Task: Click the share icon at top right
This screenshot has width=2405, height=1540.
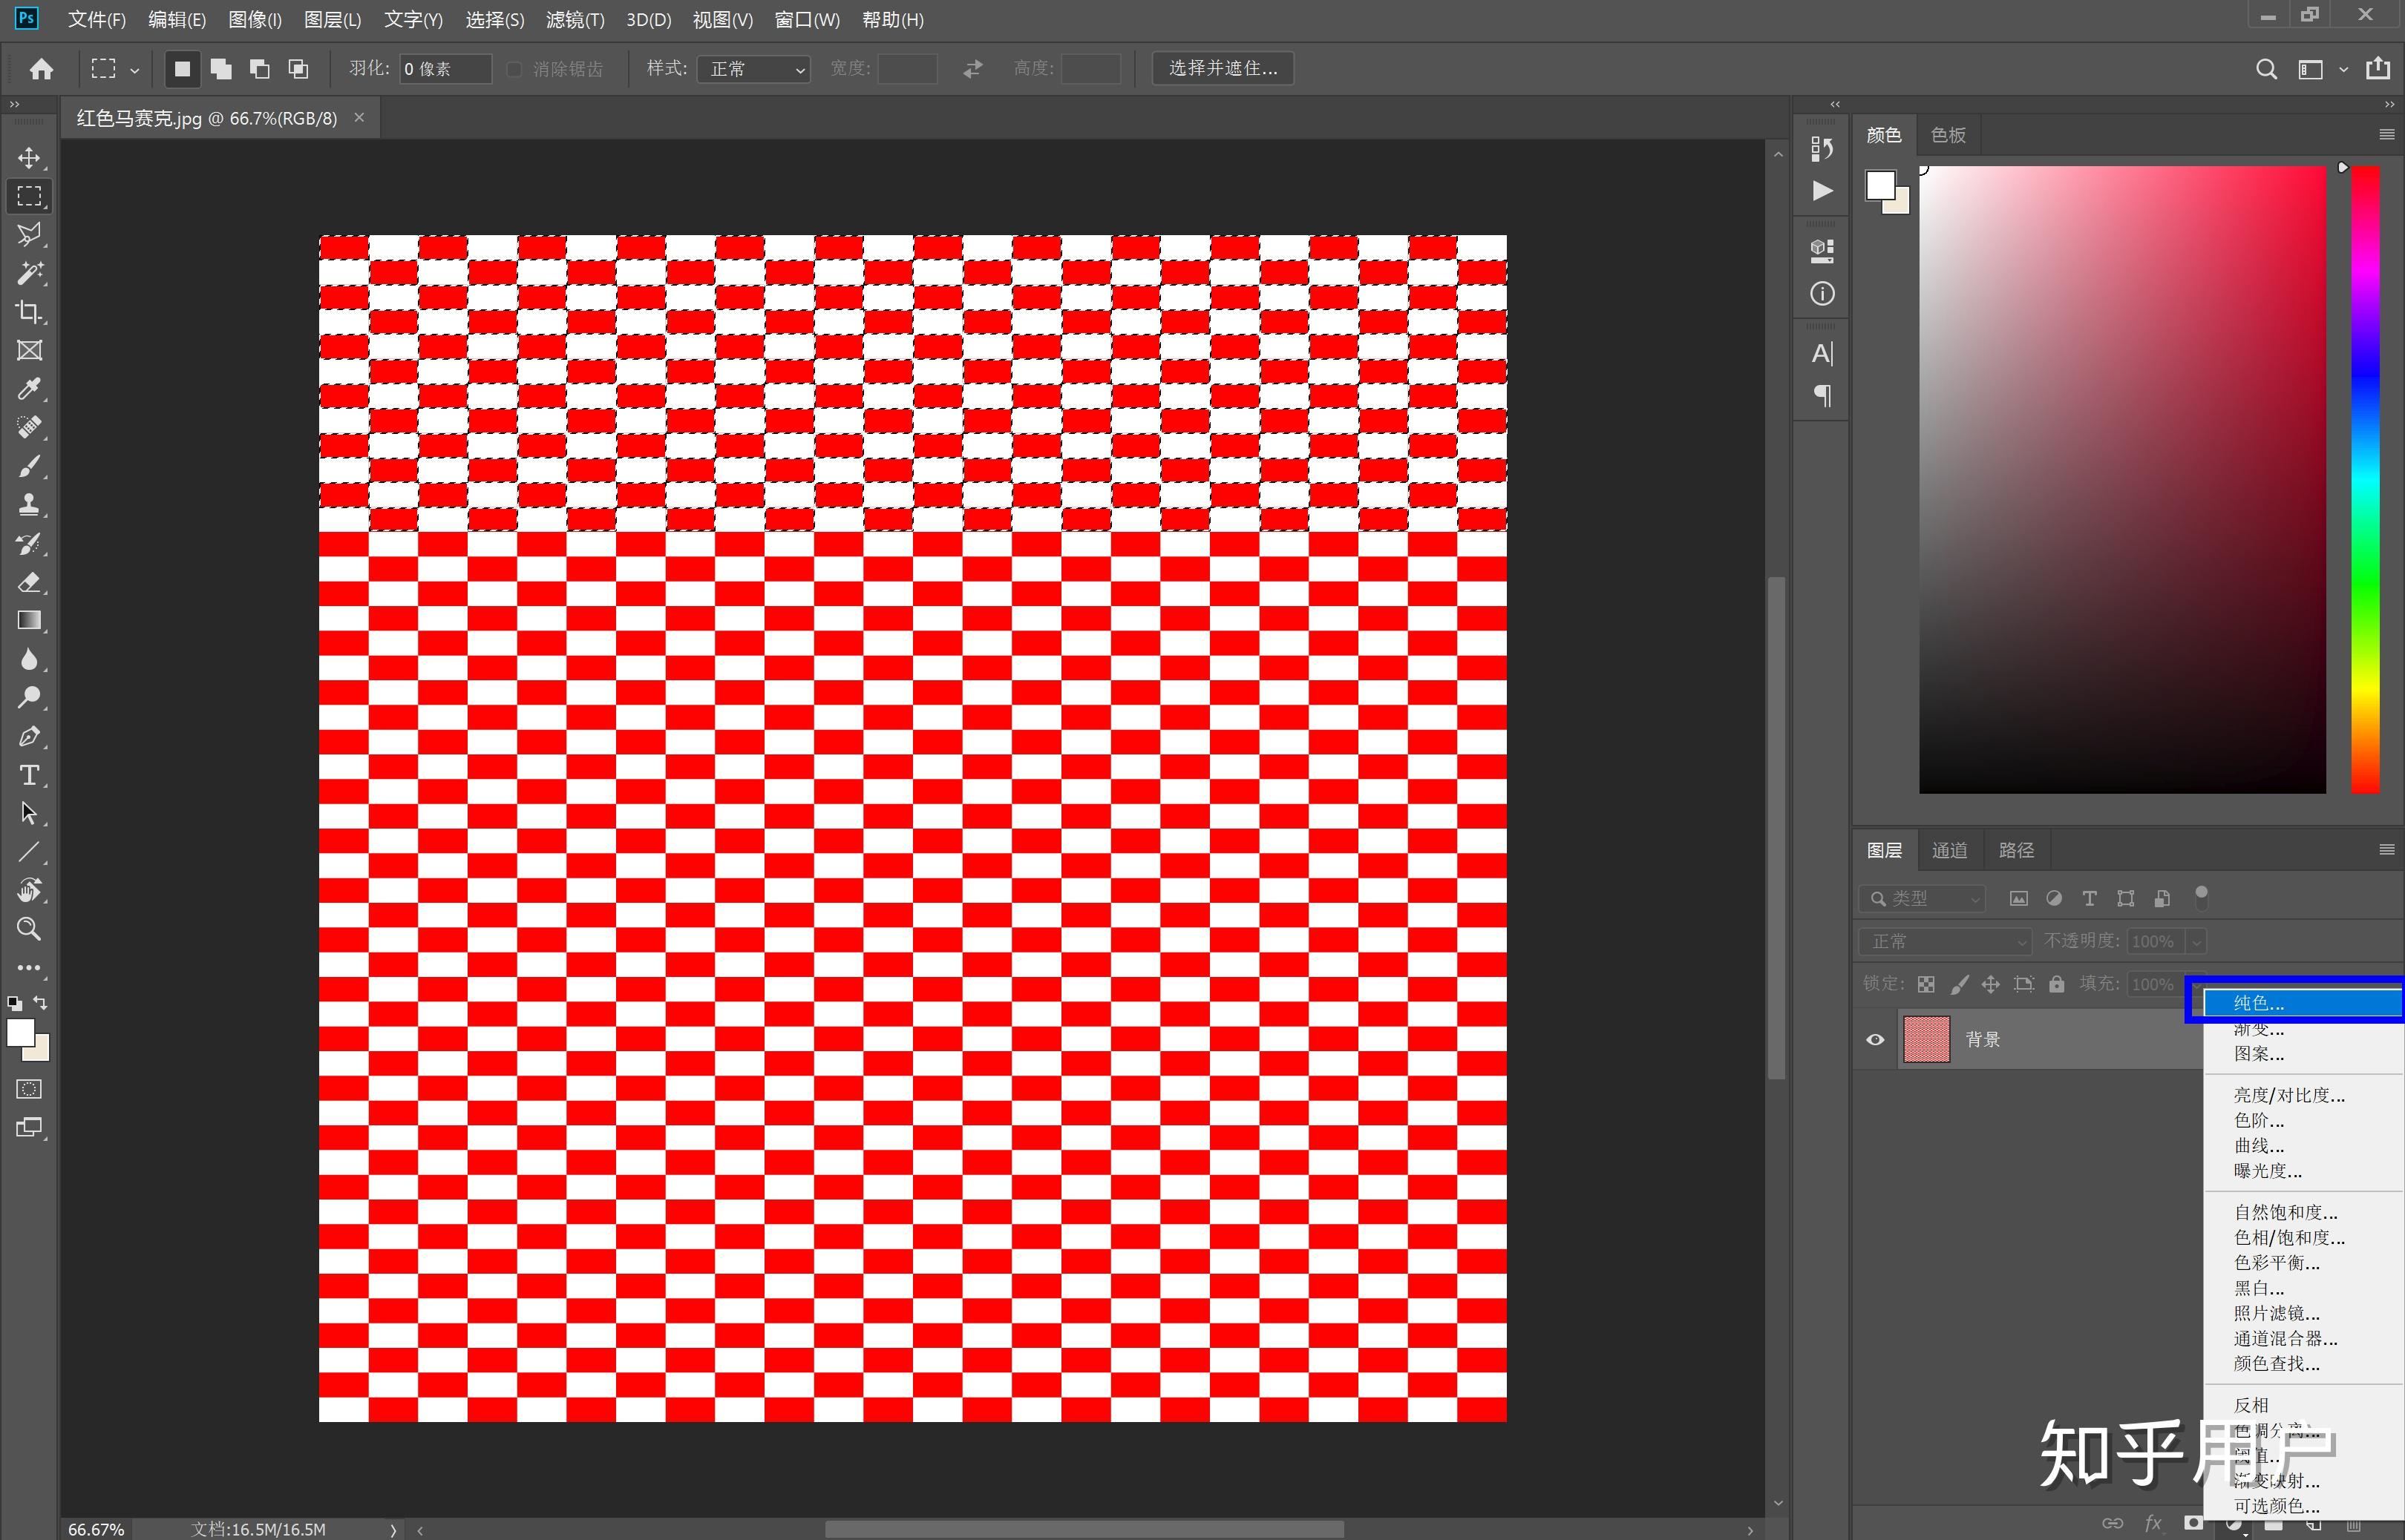Action: (2377, 68)
